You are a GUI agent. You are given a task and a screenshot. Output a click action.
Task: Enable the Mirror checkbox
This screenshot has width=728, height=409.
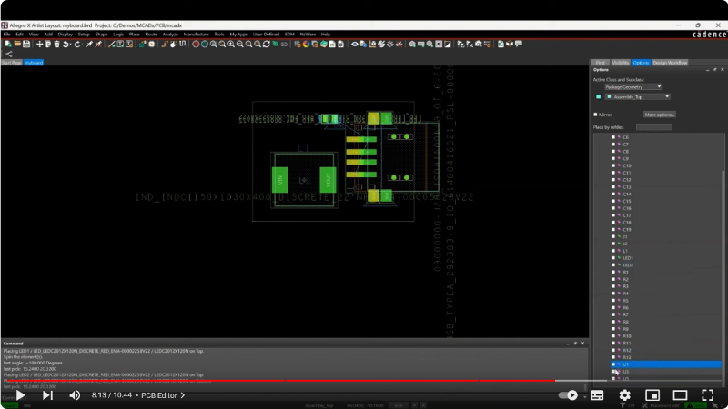click(596, 115)
